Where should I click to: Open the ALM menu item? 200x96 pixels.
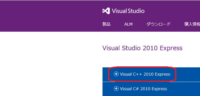128,24
